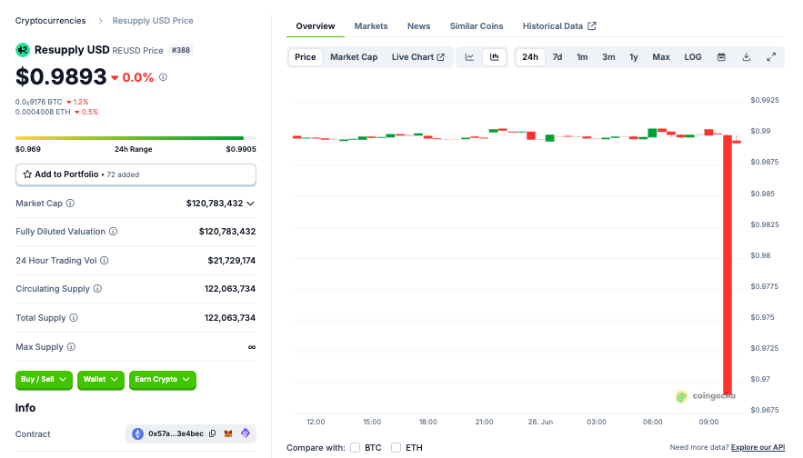Switch to candlestick chart view icon
The image size is (803, 458).
pyautogui.click(x=494, y=57)
